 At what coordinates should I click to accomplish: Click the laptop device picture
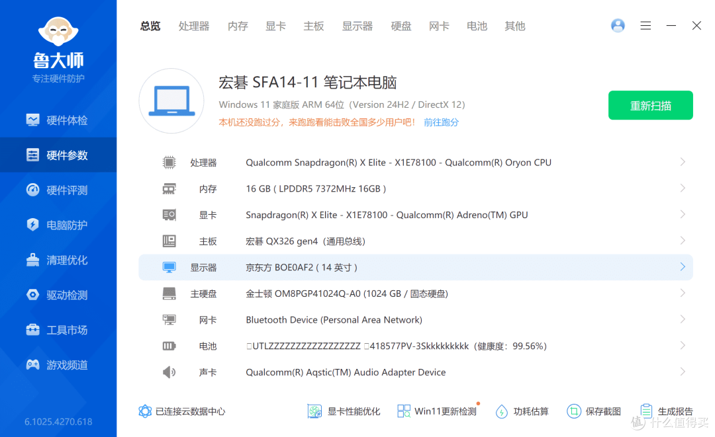(x=171, y=101)
